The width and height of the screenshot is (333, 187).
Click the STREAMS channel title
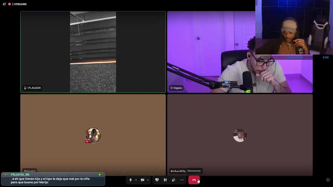tap(20, 4)
